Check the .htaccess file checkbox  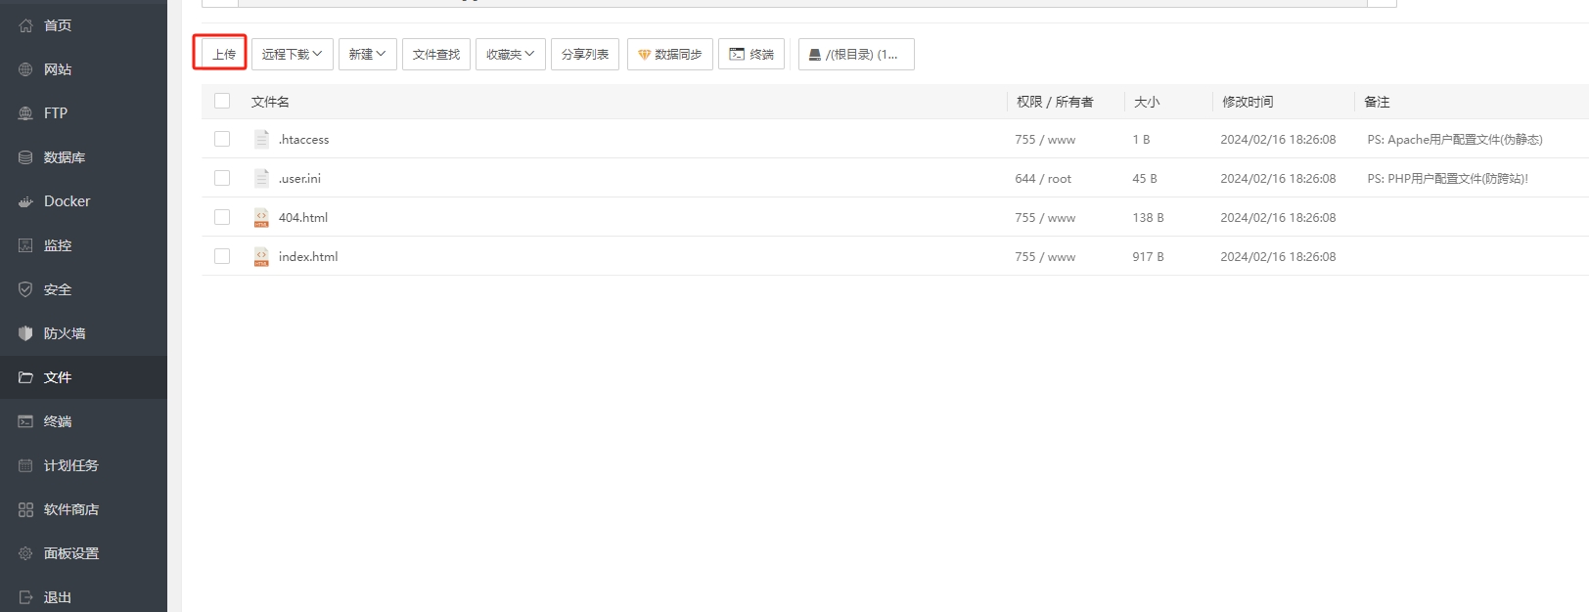(222, 139)
